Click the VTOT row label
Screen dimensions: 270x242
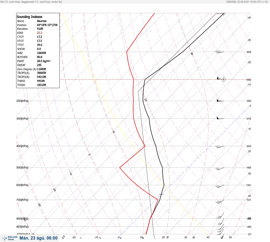click(20, 41)
